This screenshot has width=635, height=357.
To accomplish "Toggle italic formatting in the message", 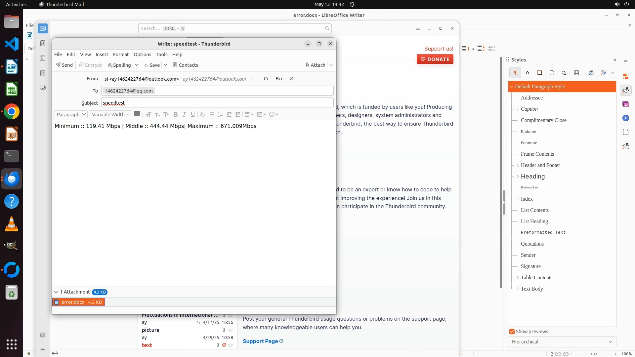I will point(184,114).
